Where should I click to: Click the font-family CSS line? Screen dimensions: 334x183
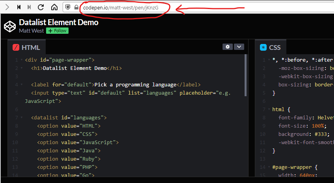[306, 117]
